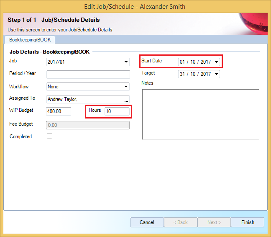Click the Finish button
This screenshot has width=271, height=237.
pyautogui.click(x=248, y=222)
